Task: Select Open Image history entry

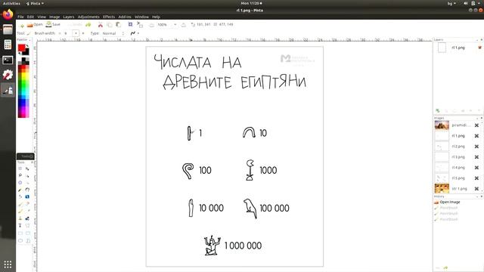Action: (x=450, y=202)
